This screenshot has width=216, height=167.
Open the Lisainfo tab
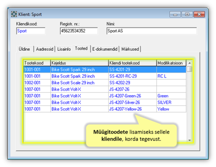point(64,49)
